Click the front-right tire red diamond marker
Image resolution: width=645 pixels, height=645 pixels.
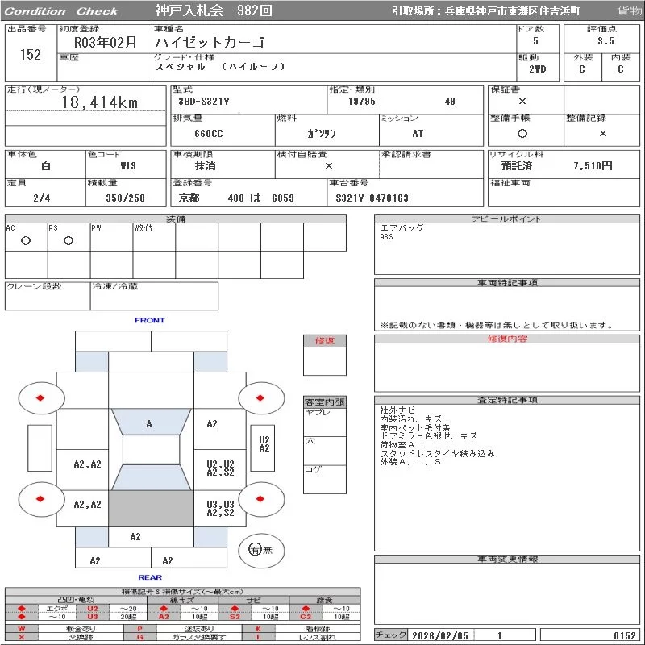(261, 397)
